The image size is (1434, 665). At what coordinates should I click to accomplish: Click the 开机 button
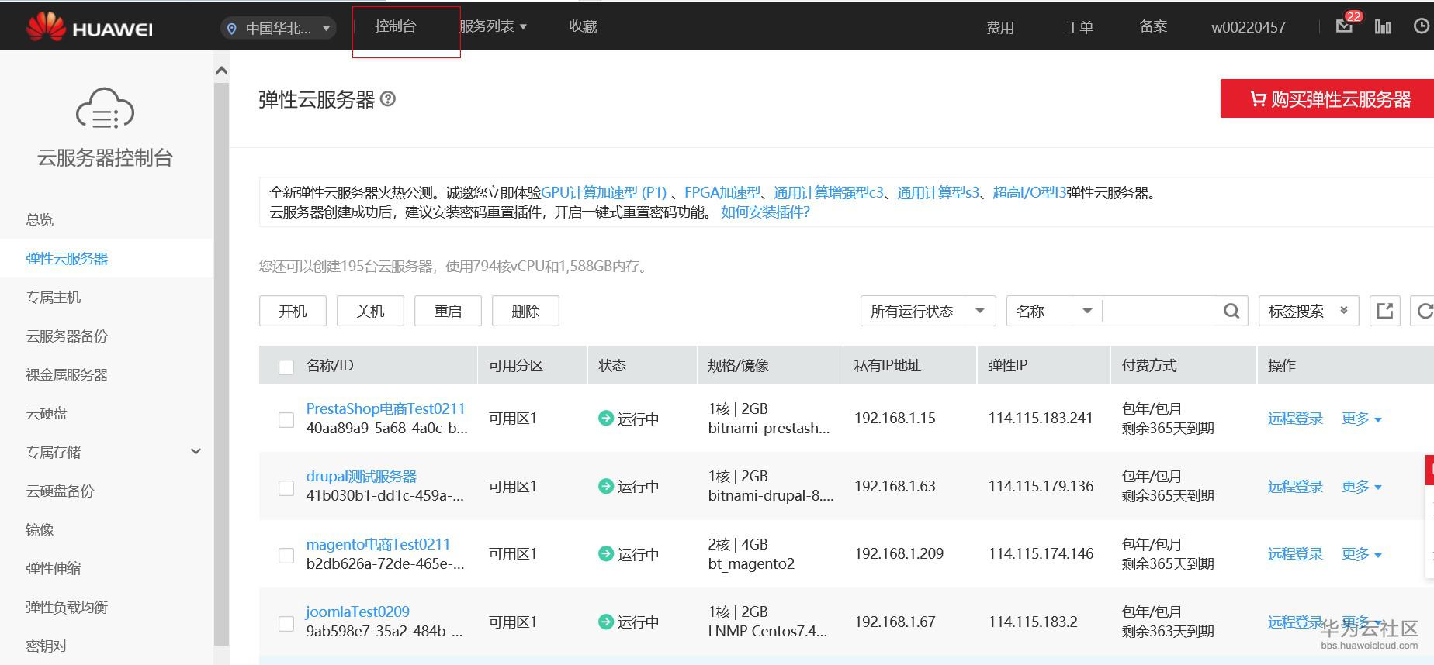coord(293,311)
